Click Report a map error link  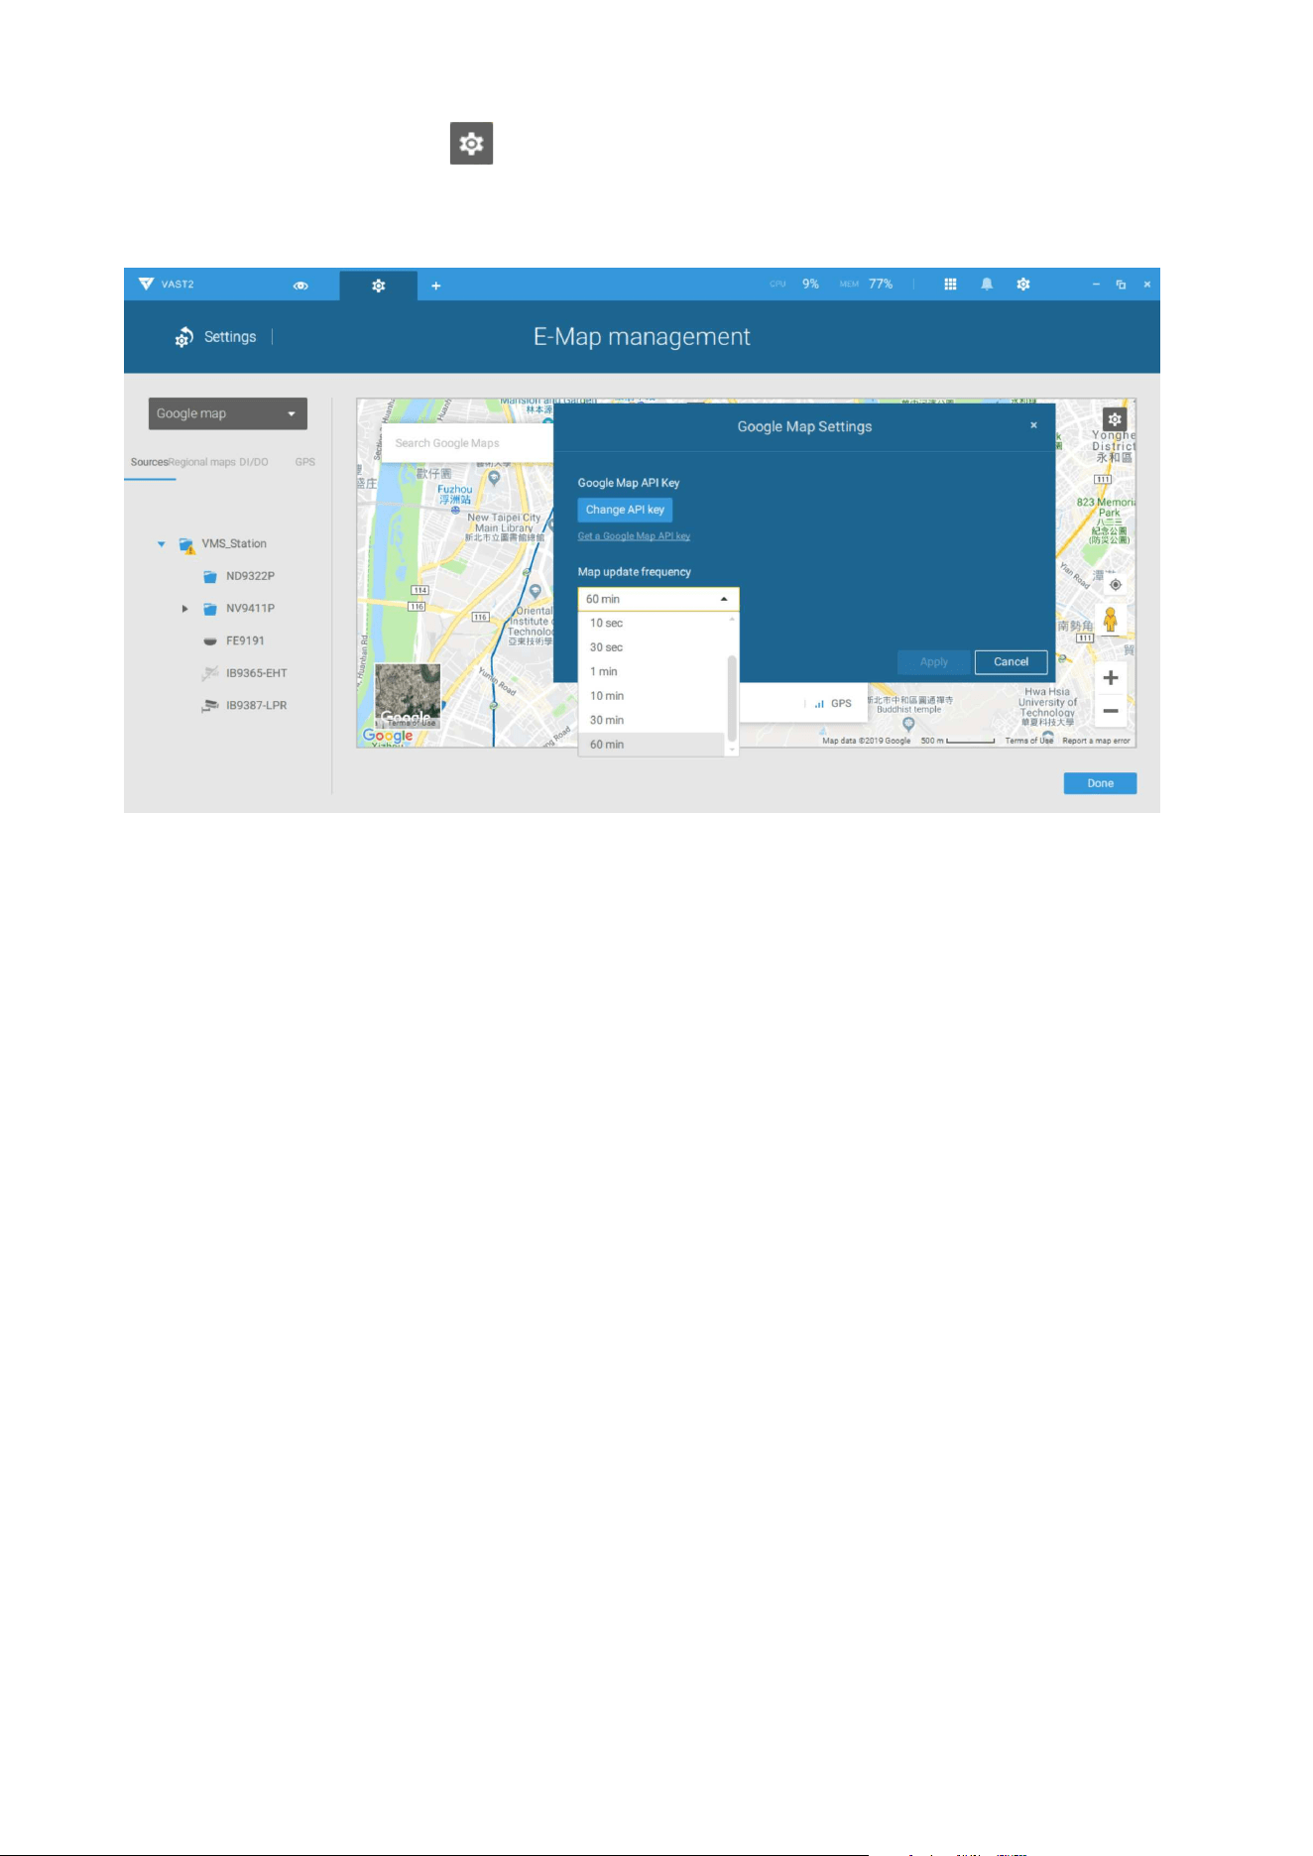pyautogui.click(x=1096, y=741)
